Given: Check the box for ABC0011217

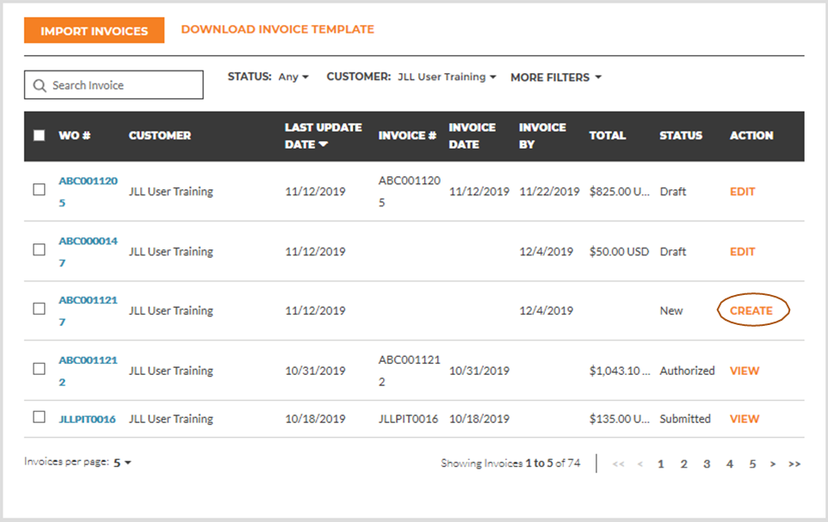Looking at the screenshot, I should pos(39,309).
